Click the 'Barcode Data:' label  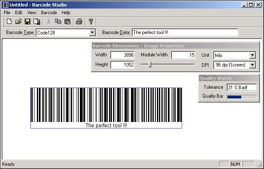click(x=116, y=32)
